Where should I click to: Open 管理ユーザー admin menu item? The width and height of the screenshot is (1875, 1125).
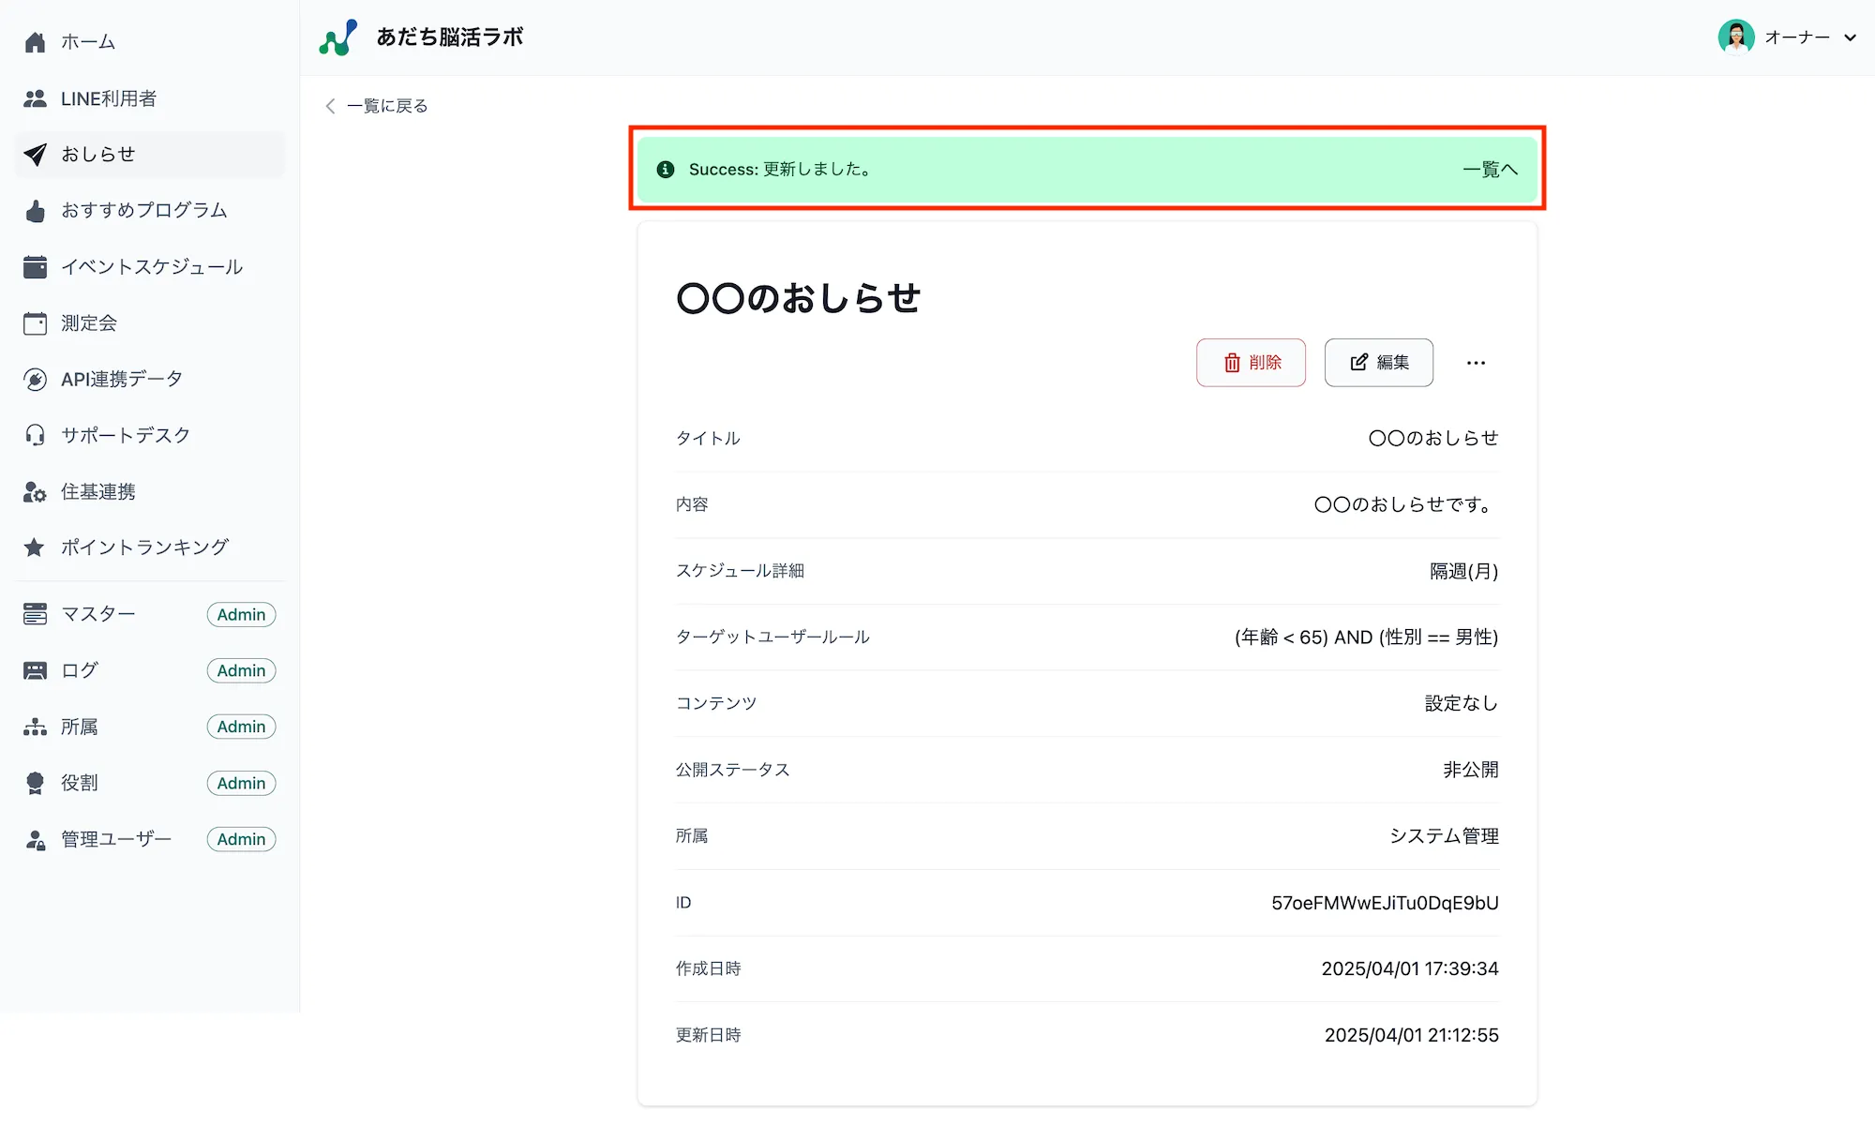click(x=116, y=839)
